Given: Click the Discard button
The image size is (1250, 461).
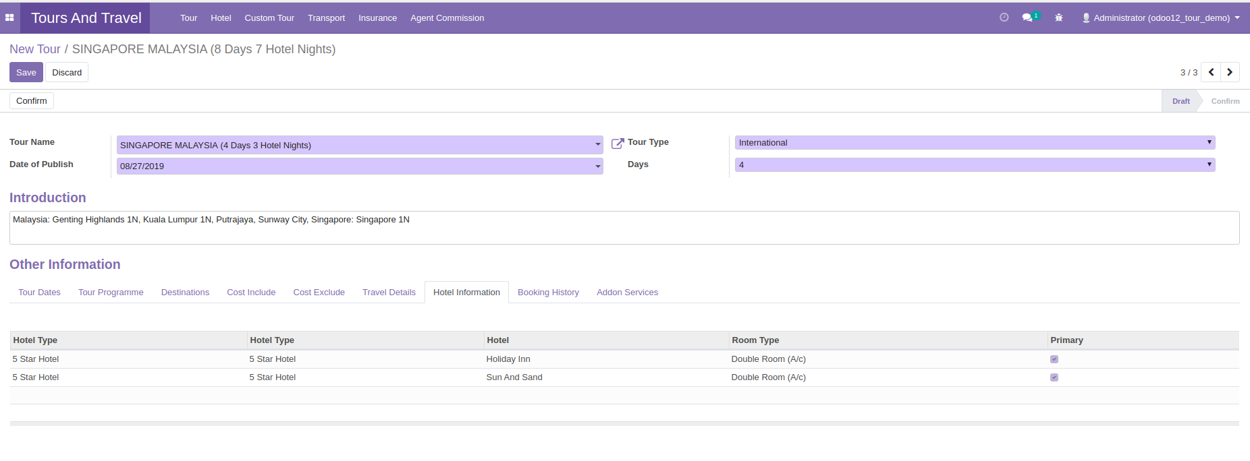Looking at the screenshot, I should pos(67,72).
